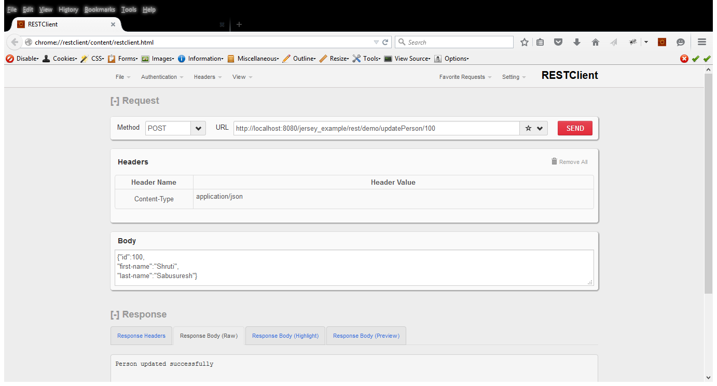Open a new browser tab

(x=239, y=24)
